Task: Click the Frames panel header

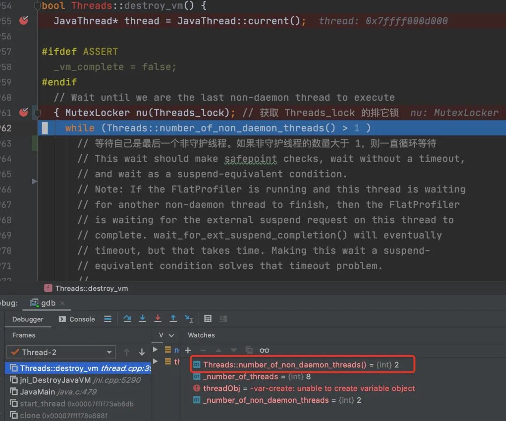Action: coord(24,335)
